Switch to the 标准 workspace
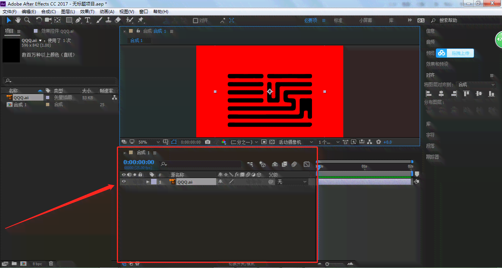Viewport: 502px width, 268px height. (338, 21)
